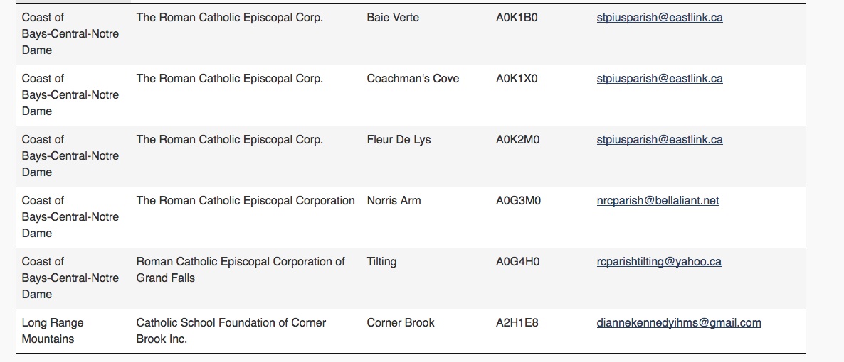Viewport: 844px width, 362px height.
Task: Open the rcparishtilting@yahoo.ca email link
Action: click(658, 262)
